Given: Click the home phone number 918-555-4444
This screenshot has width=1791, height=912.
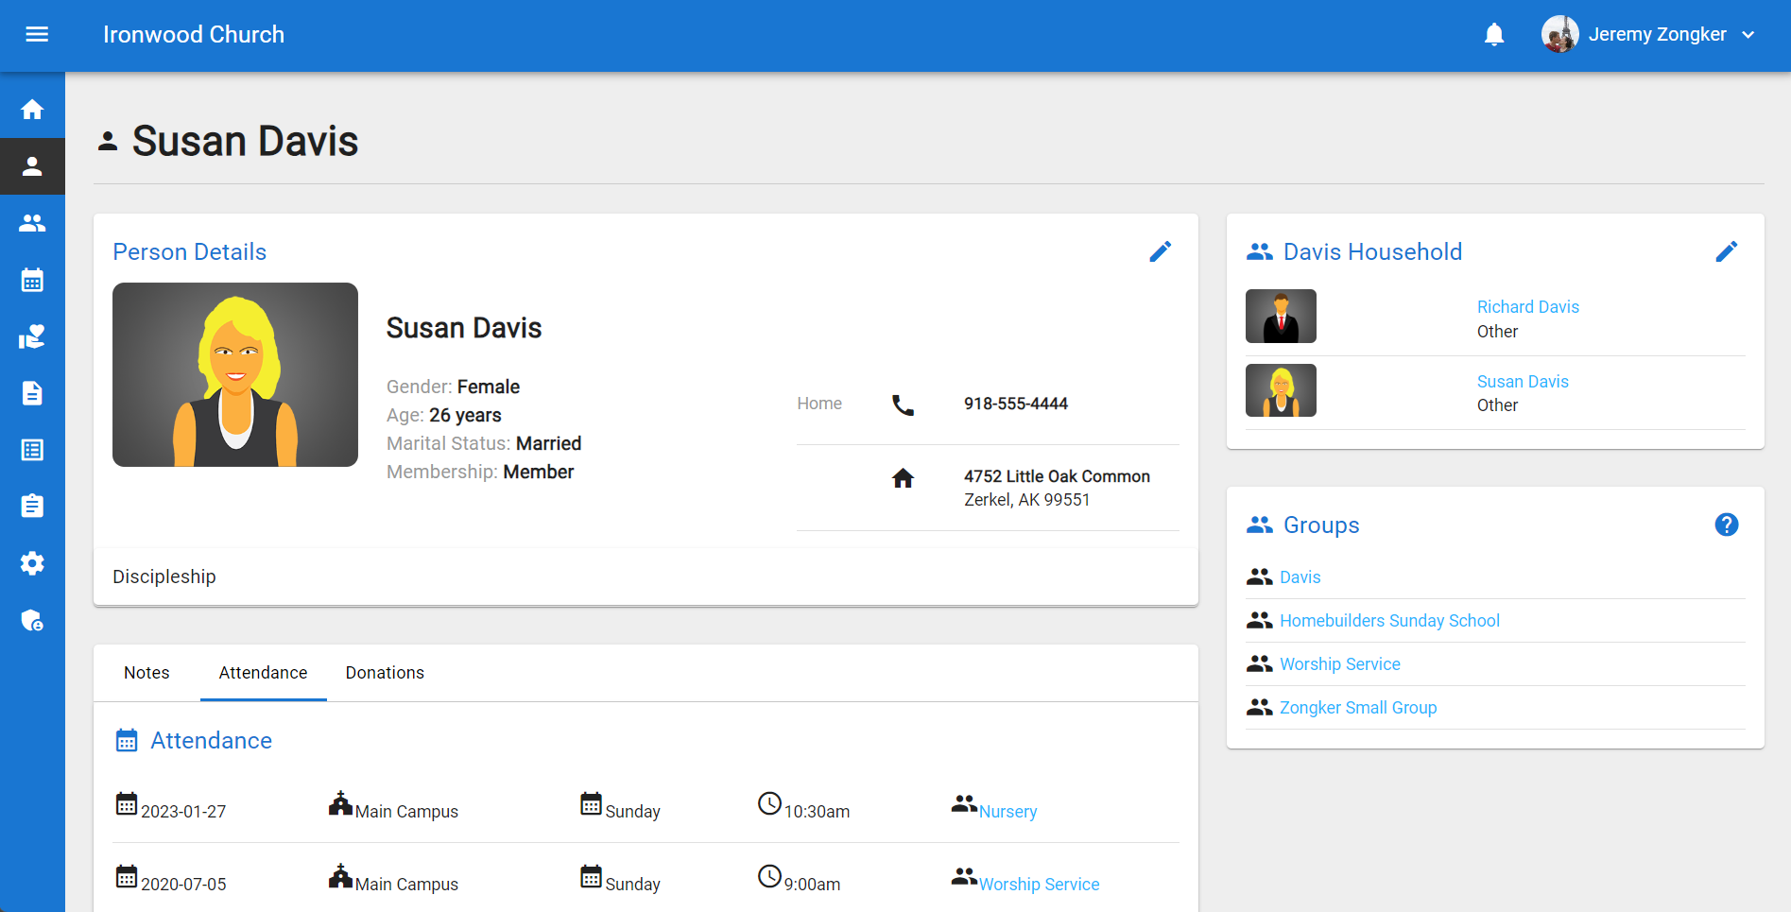Looking at the screenshot, I should [1015, 404].
